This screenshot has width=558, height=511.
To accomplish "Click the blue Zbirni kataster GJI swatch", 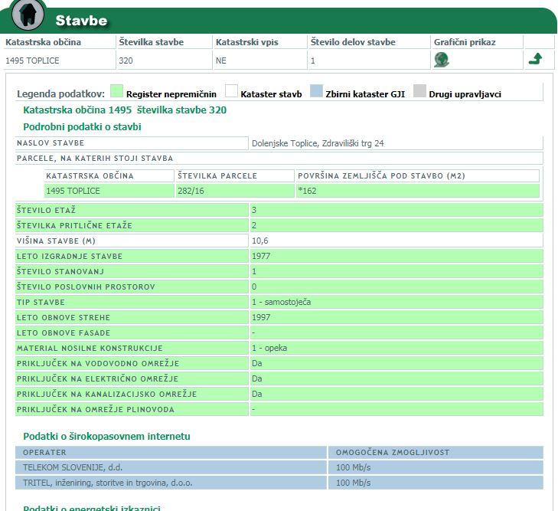I will (316, 92).
